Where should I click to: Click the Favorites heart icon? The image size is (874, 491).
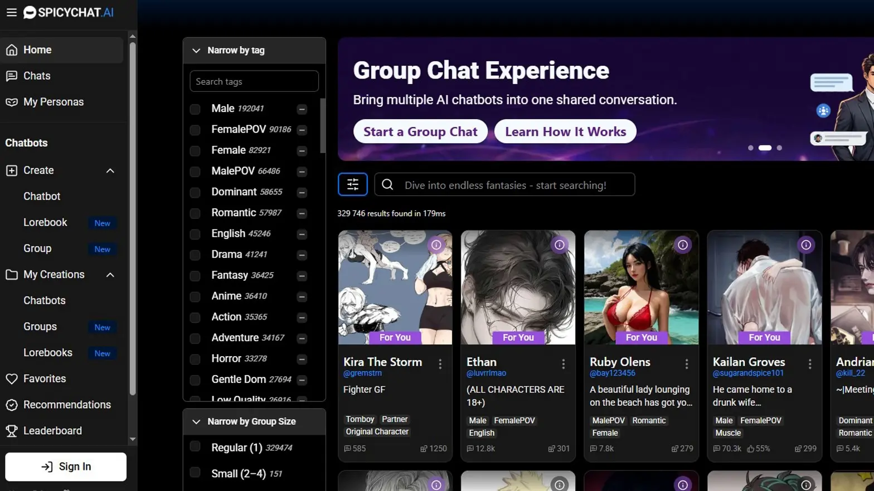tap(12, 379)
